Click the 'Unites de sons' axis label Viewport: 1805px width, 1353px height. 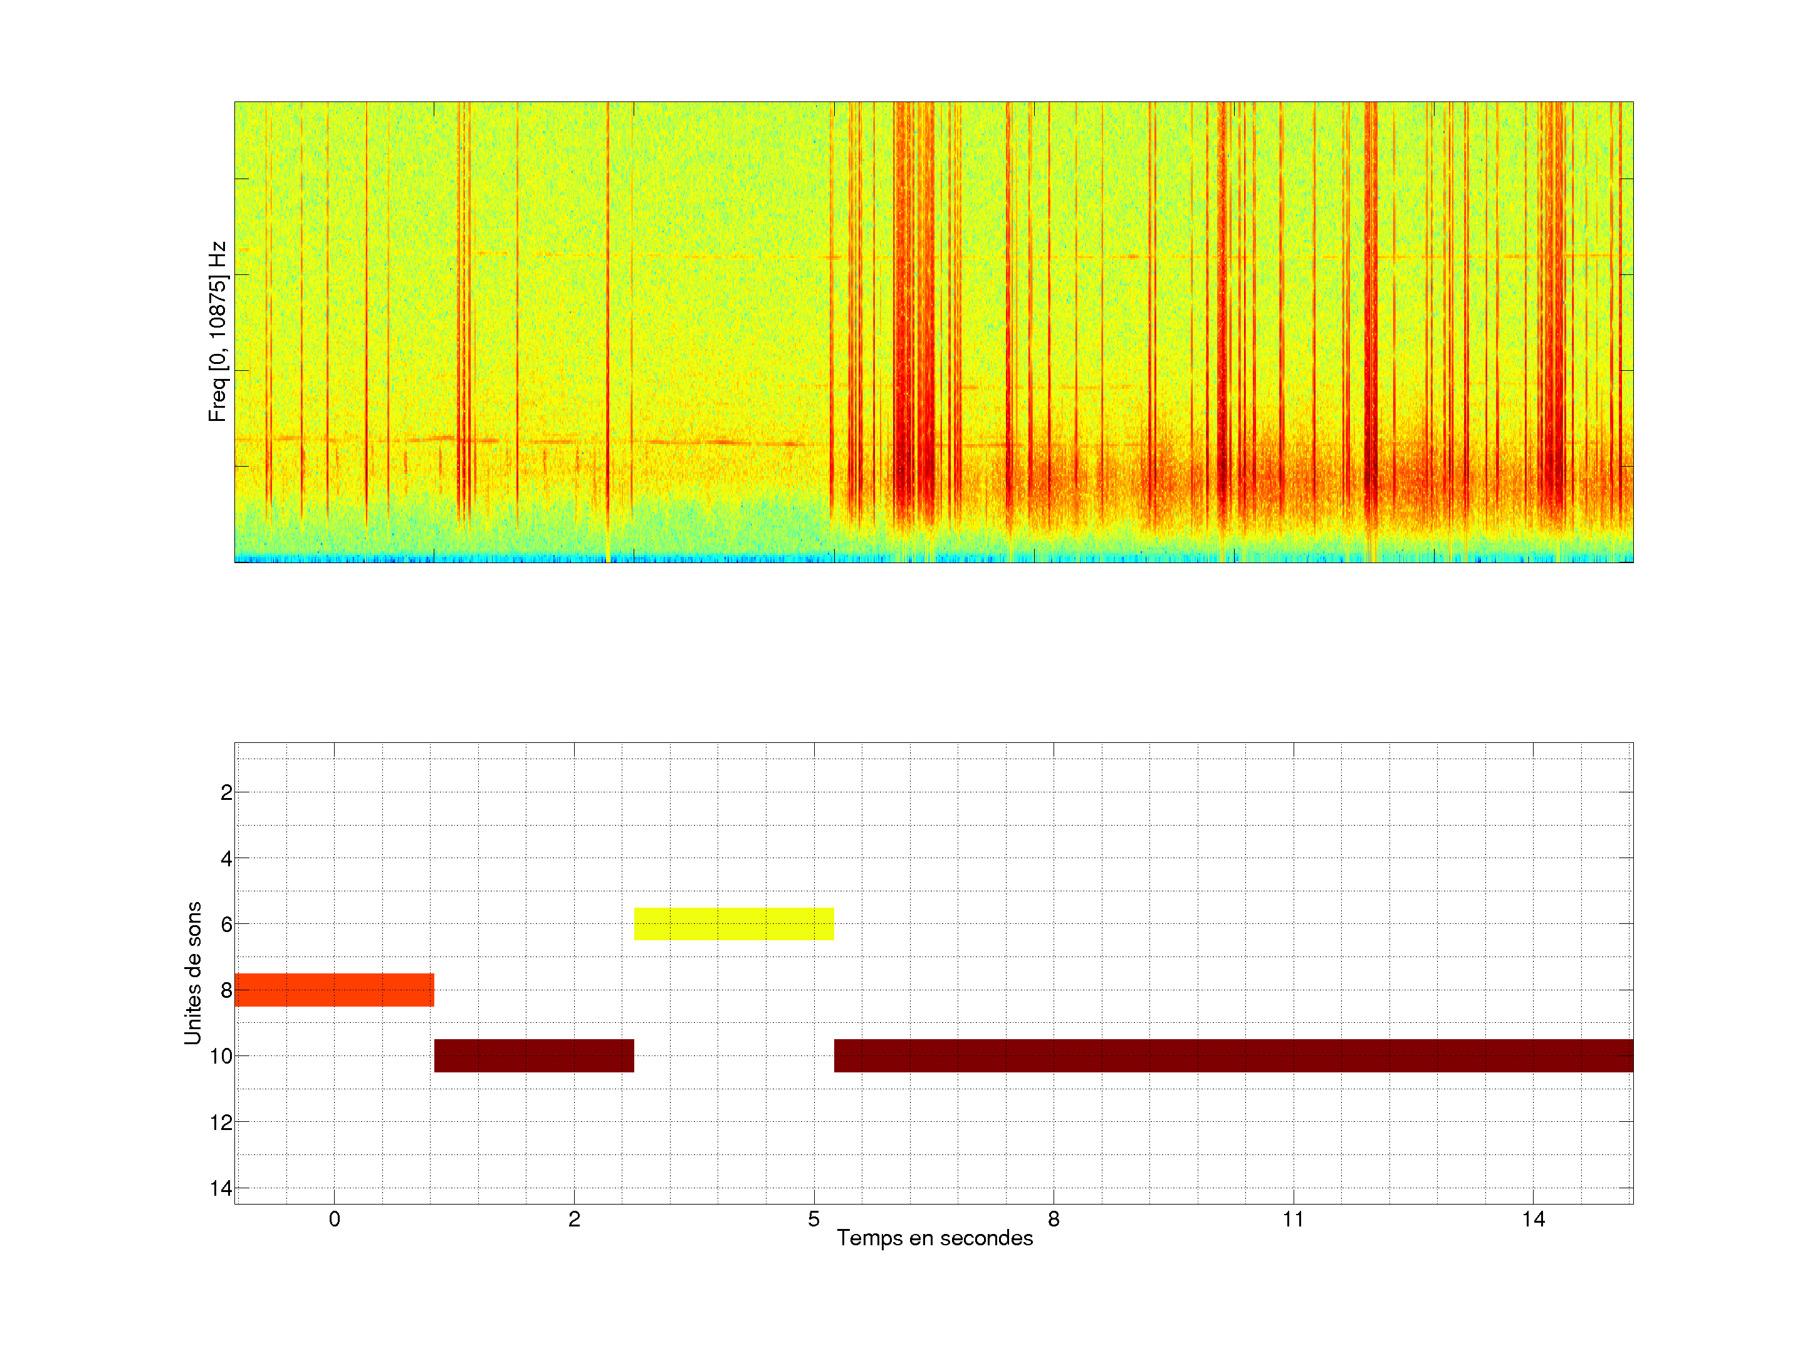[x=192, y=973]
